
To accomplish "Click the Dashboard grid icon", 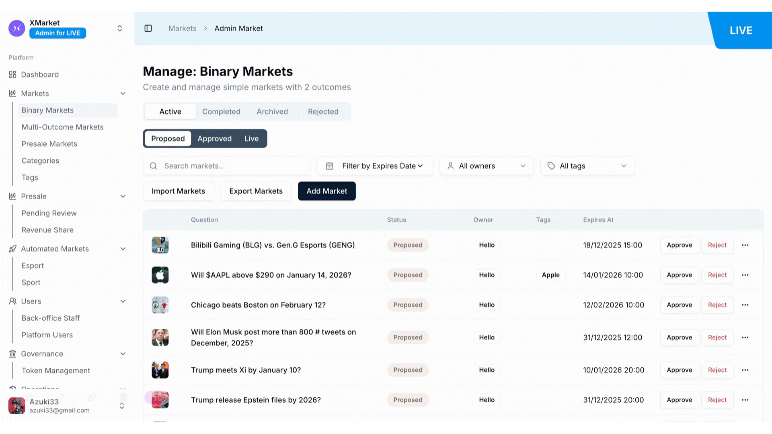I will pos(12,75).
